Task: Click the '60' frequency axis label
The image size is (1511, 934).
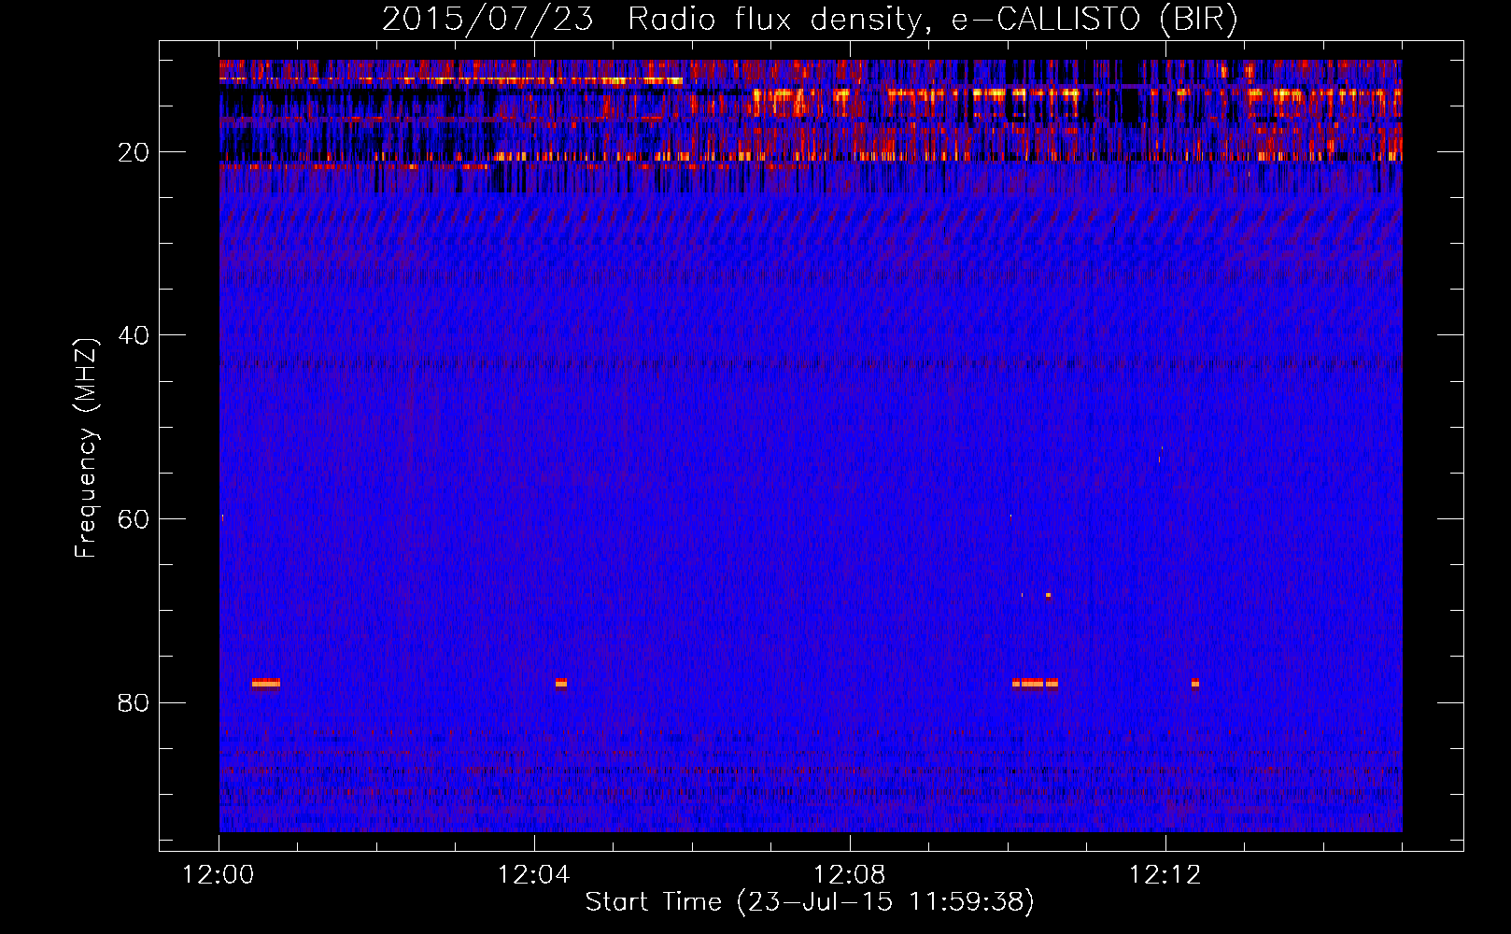Action: pyautogui.click(x=134, y=519)
